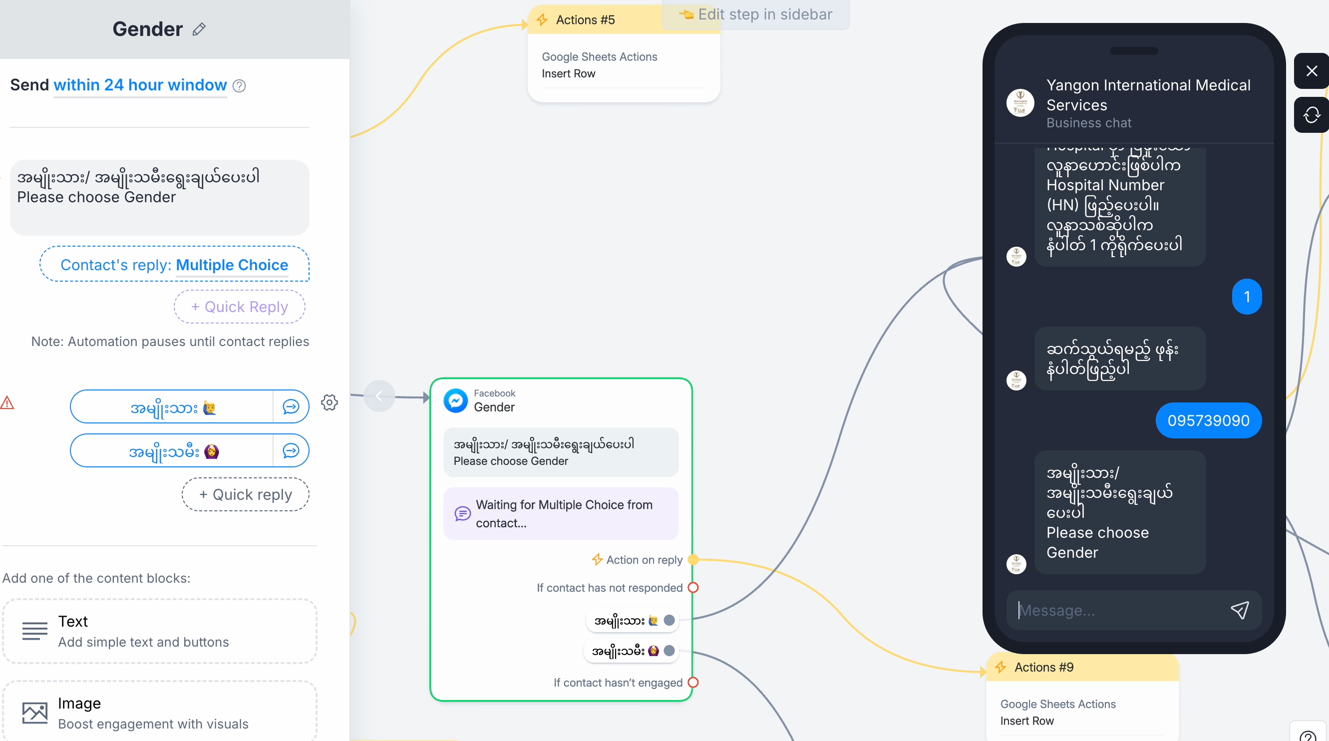The width and height of the screenshot is (1329, 741).
Task: Open help icon beside 24 hour window
Action: click(x=239, y=86)
